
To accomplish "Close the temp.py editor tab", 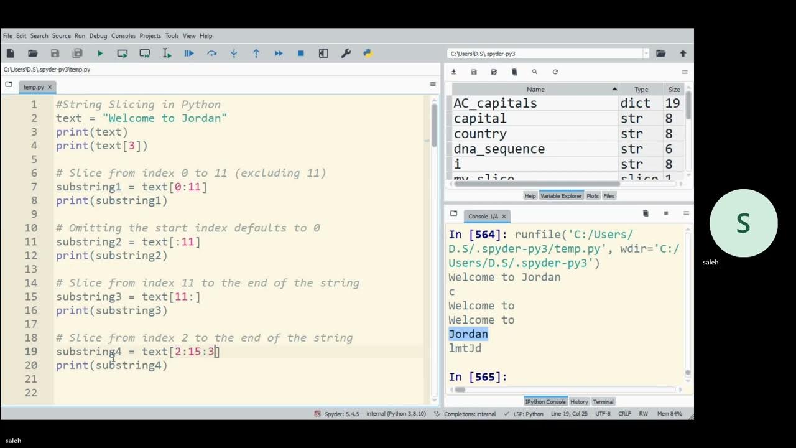I will point(50,87).
